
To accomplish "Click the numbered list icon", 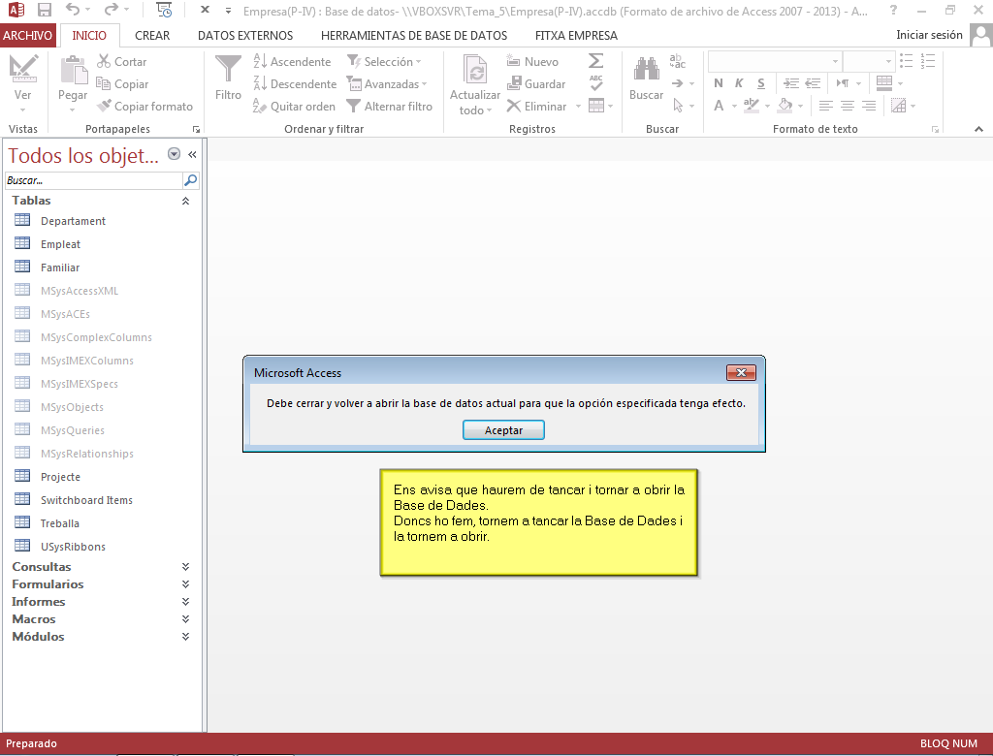I will click(x=928, y=61).
